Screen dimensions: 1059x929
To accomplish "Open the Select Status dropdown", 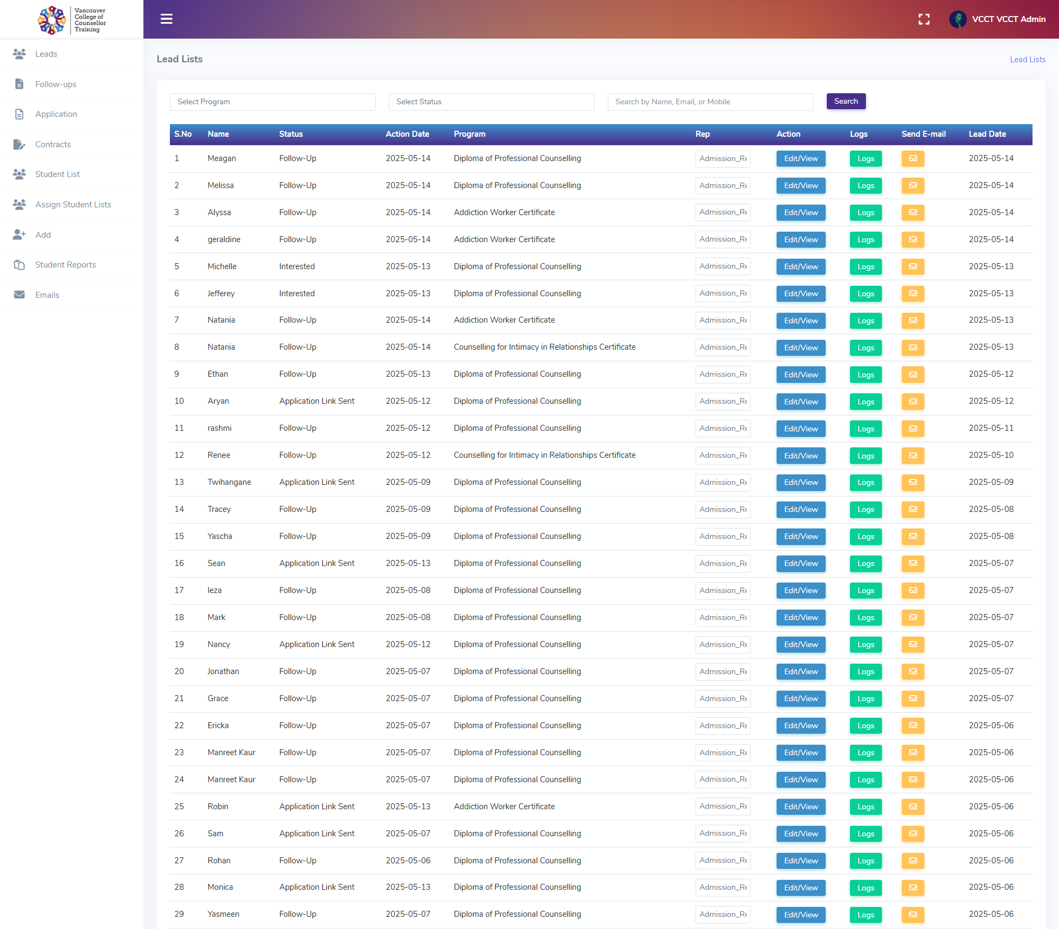I will click(x=491, y=102).
